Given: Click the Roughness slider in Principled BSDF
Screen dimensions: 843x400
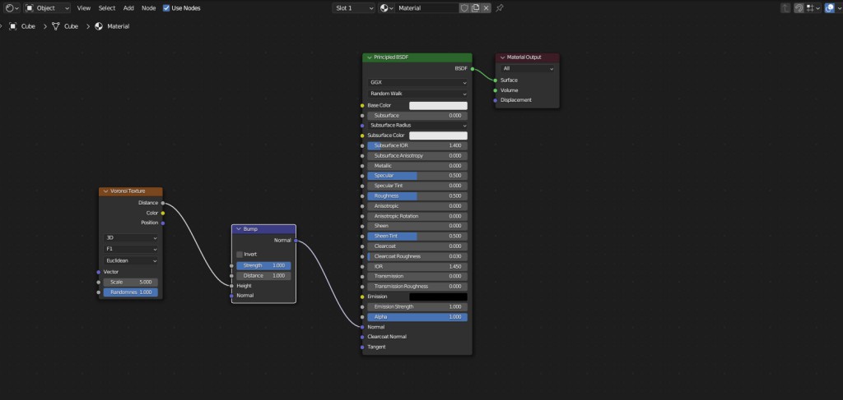Looking at the screenshot, I should click(x=417, y=196).
